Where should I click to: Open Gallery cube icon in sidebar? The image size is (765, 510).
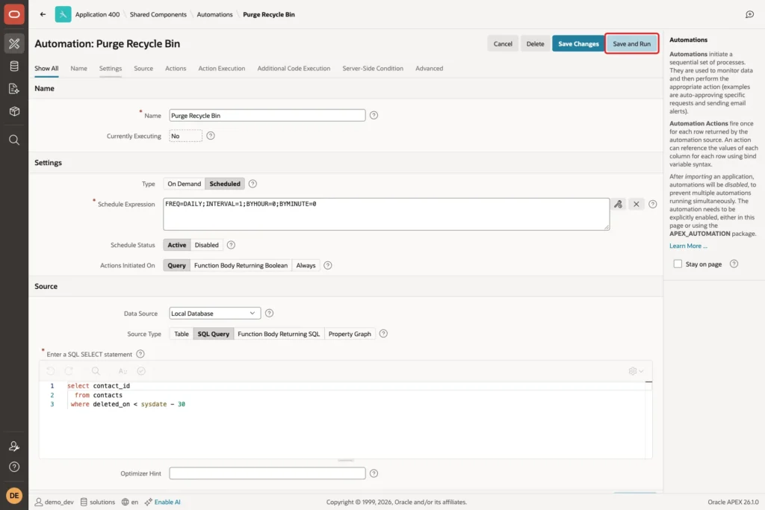tap(14, 111)
